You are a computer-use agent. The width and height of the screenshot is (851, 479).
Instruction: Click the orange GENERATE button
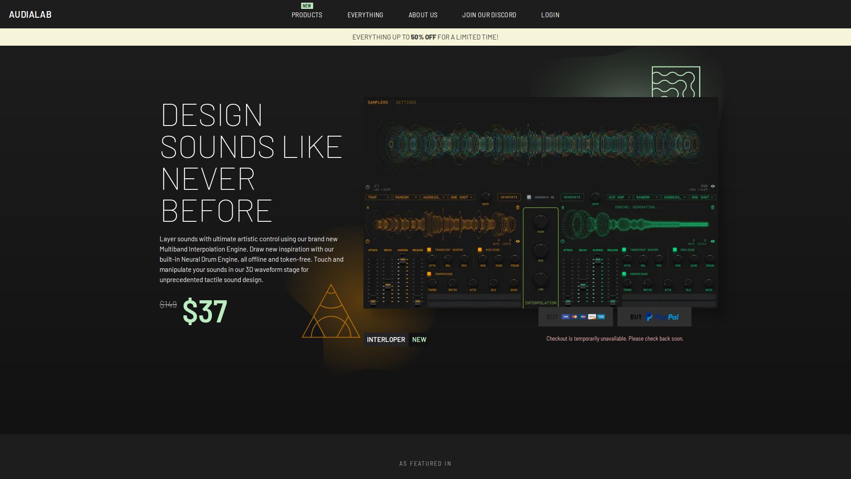pyautogui.click(x=509, y=197)
